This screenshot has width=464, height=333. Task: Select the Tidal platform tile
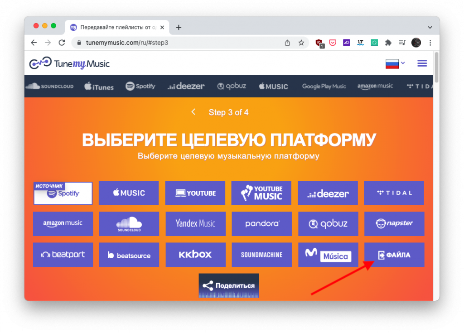pos(394,193)
